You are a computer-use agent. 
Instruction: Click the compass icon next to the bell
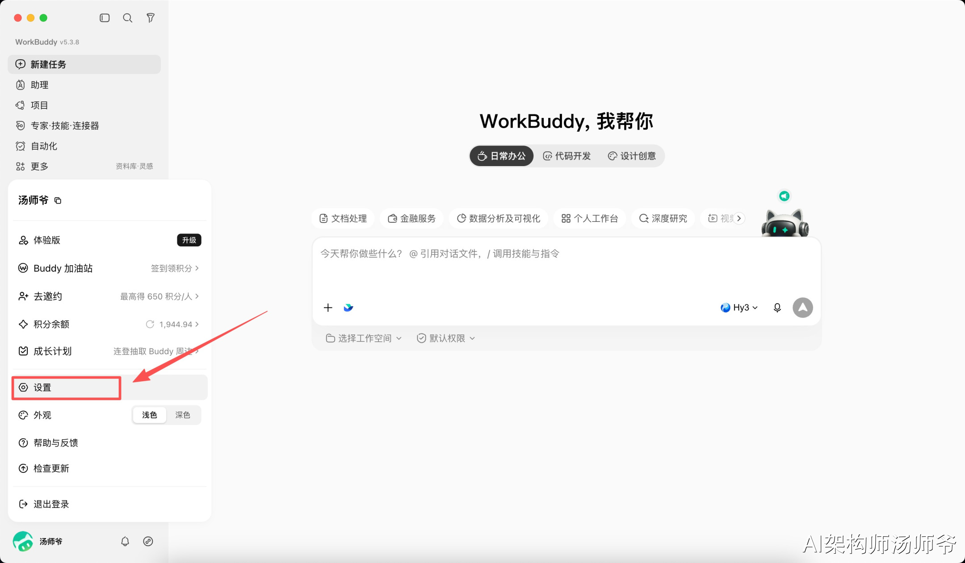click(x=148, y=541)
